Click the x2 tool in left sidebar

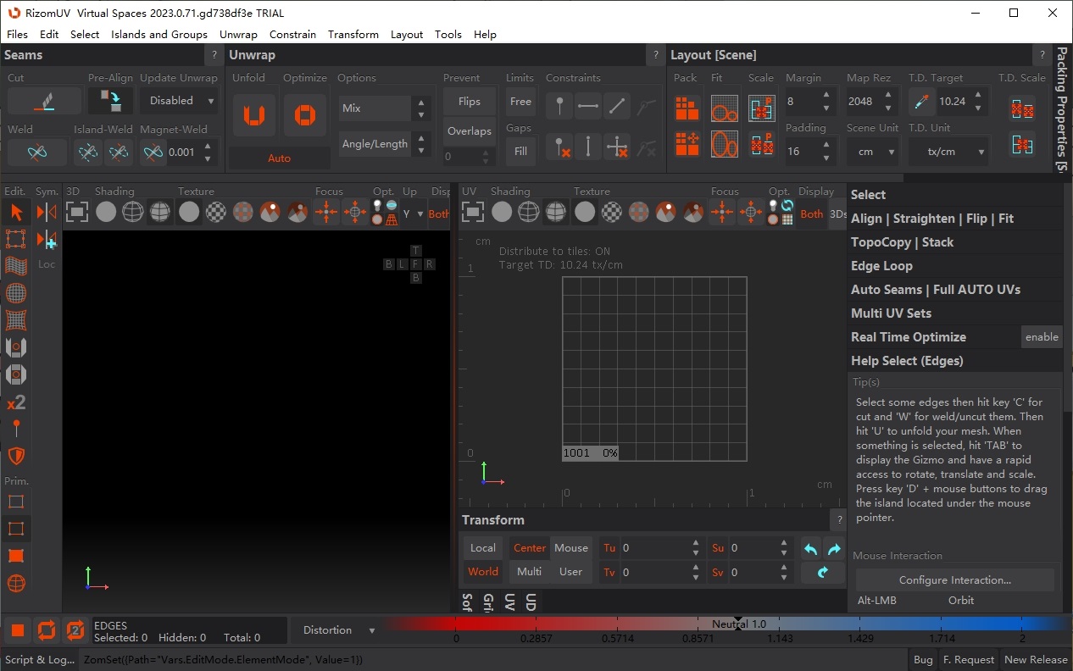coord(16,402)
